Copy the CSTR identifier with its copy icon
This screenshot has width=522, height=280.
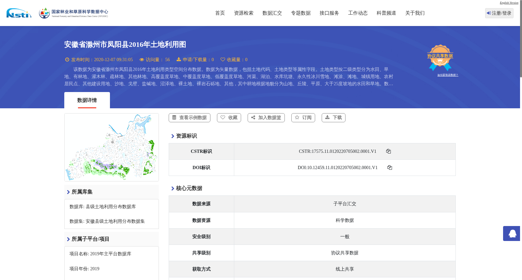pyautogui.click(x=388, y=151)
